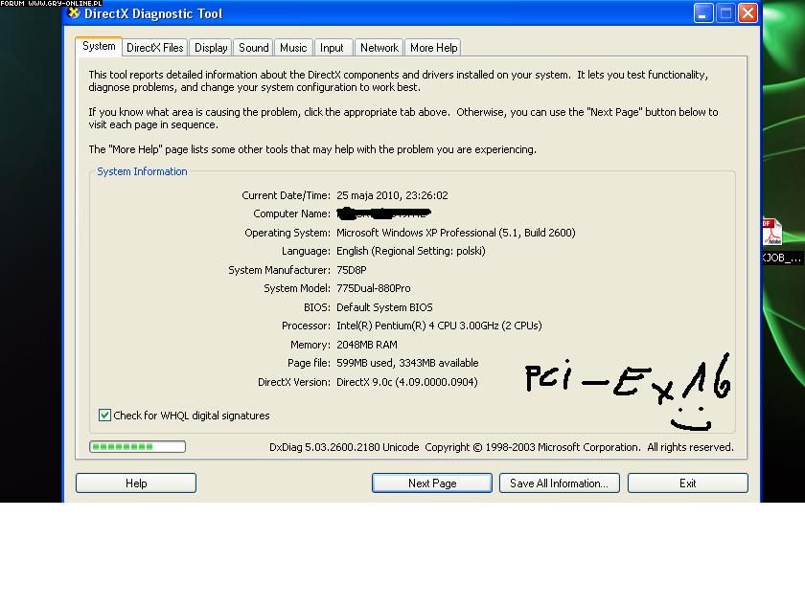The image size is (805, 607).
Task: Go to the Sound tab
Action: [253, 48]
